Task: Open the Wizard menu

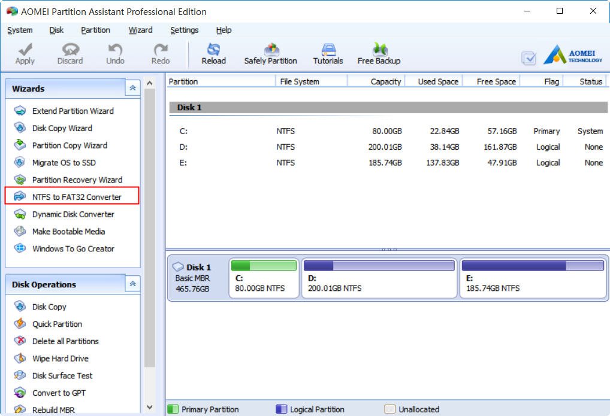Action: tap(140, 30)
